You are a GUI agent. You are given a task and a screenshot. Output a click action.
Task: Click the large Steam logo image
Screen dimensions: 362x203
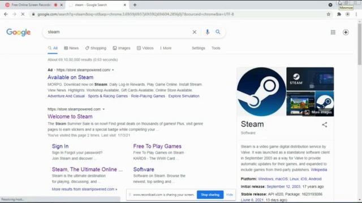[261, 91]
